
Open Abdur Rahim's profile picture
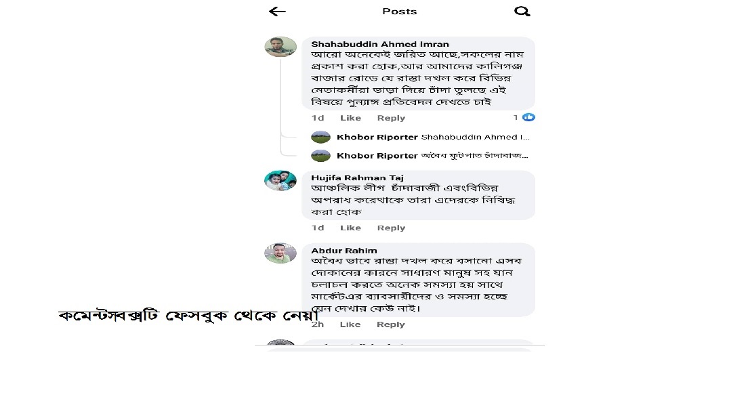[x=280, y=253]
